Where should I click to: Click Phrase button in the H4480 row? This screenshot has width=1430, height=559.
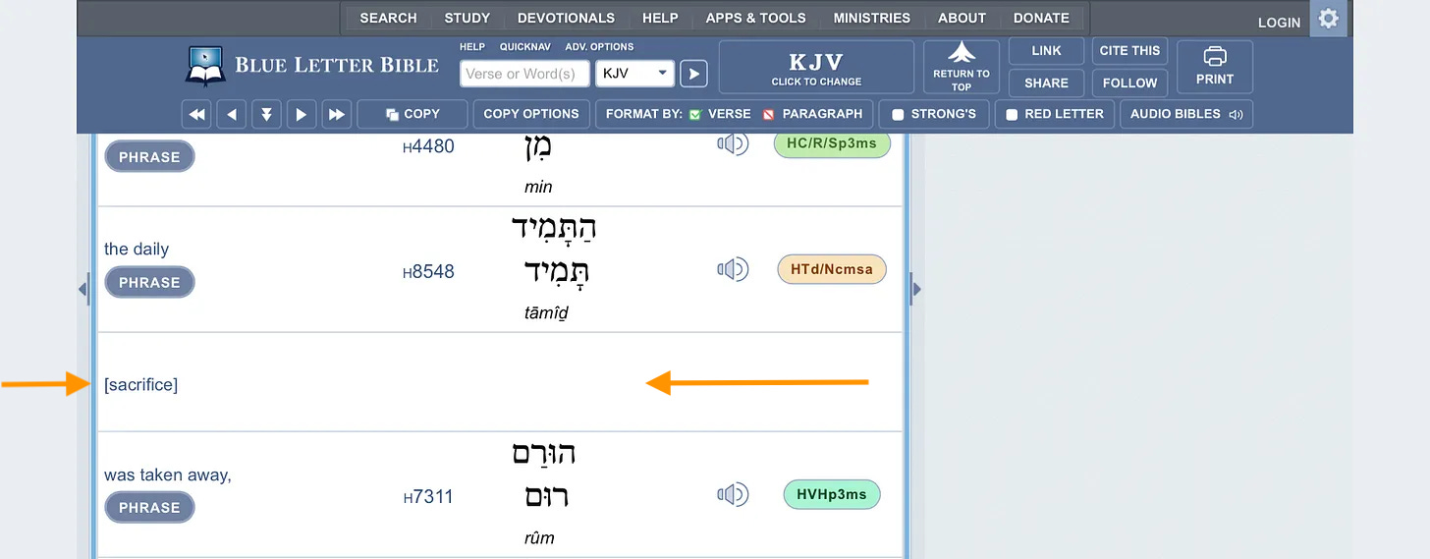click(x=149, y=156)
